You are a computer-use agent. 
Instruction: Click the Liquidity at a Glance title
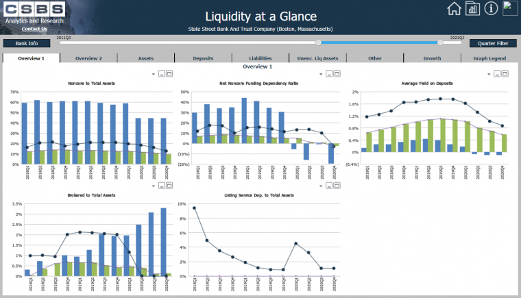click(260, 16)
